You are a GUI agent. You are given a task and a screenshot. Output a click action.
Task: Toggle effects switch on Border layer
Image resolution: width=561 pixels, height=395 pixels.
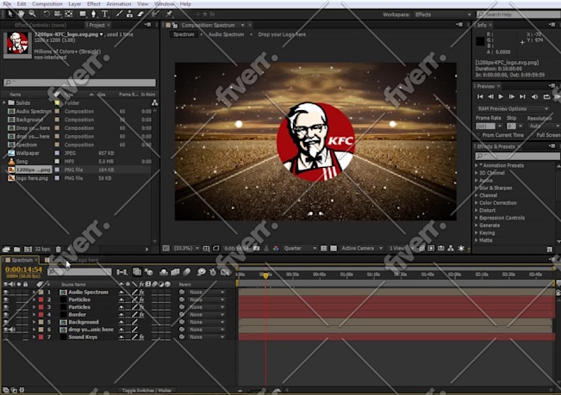141,315
